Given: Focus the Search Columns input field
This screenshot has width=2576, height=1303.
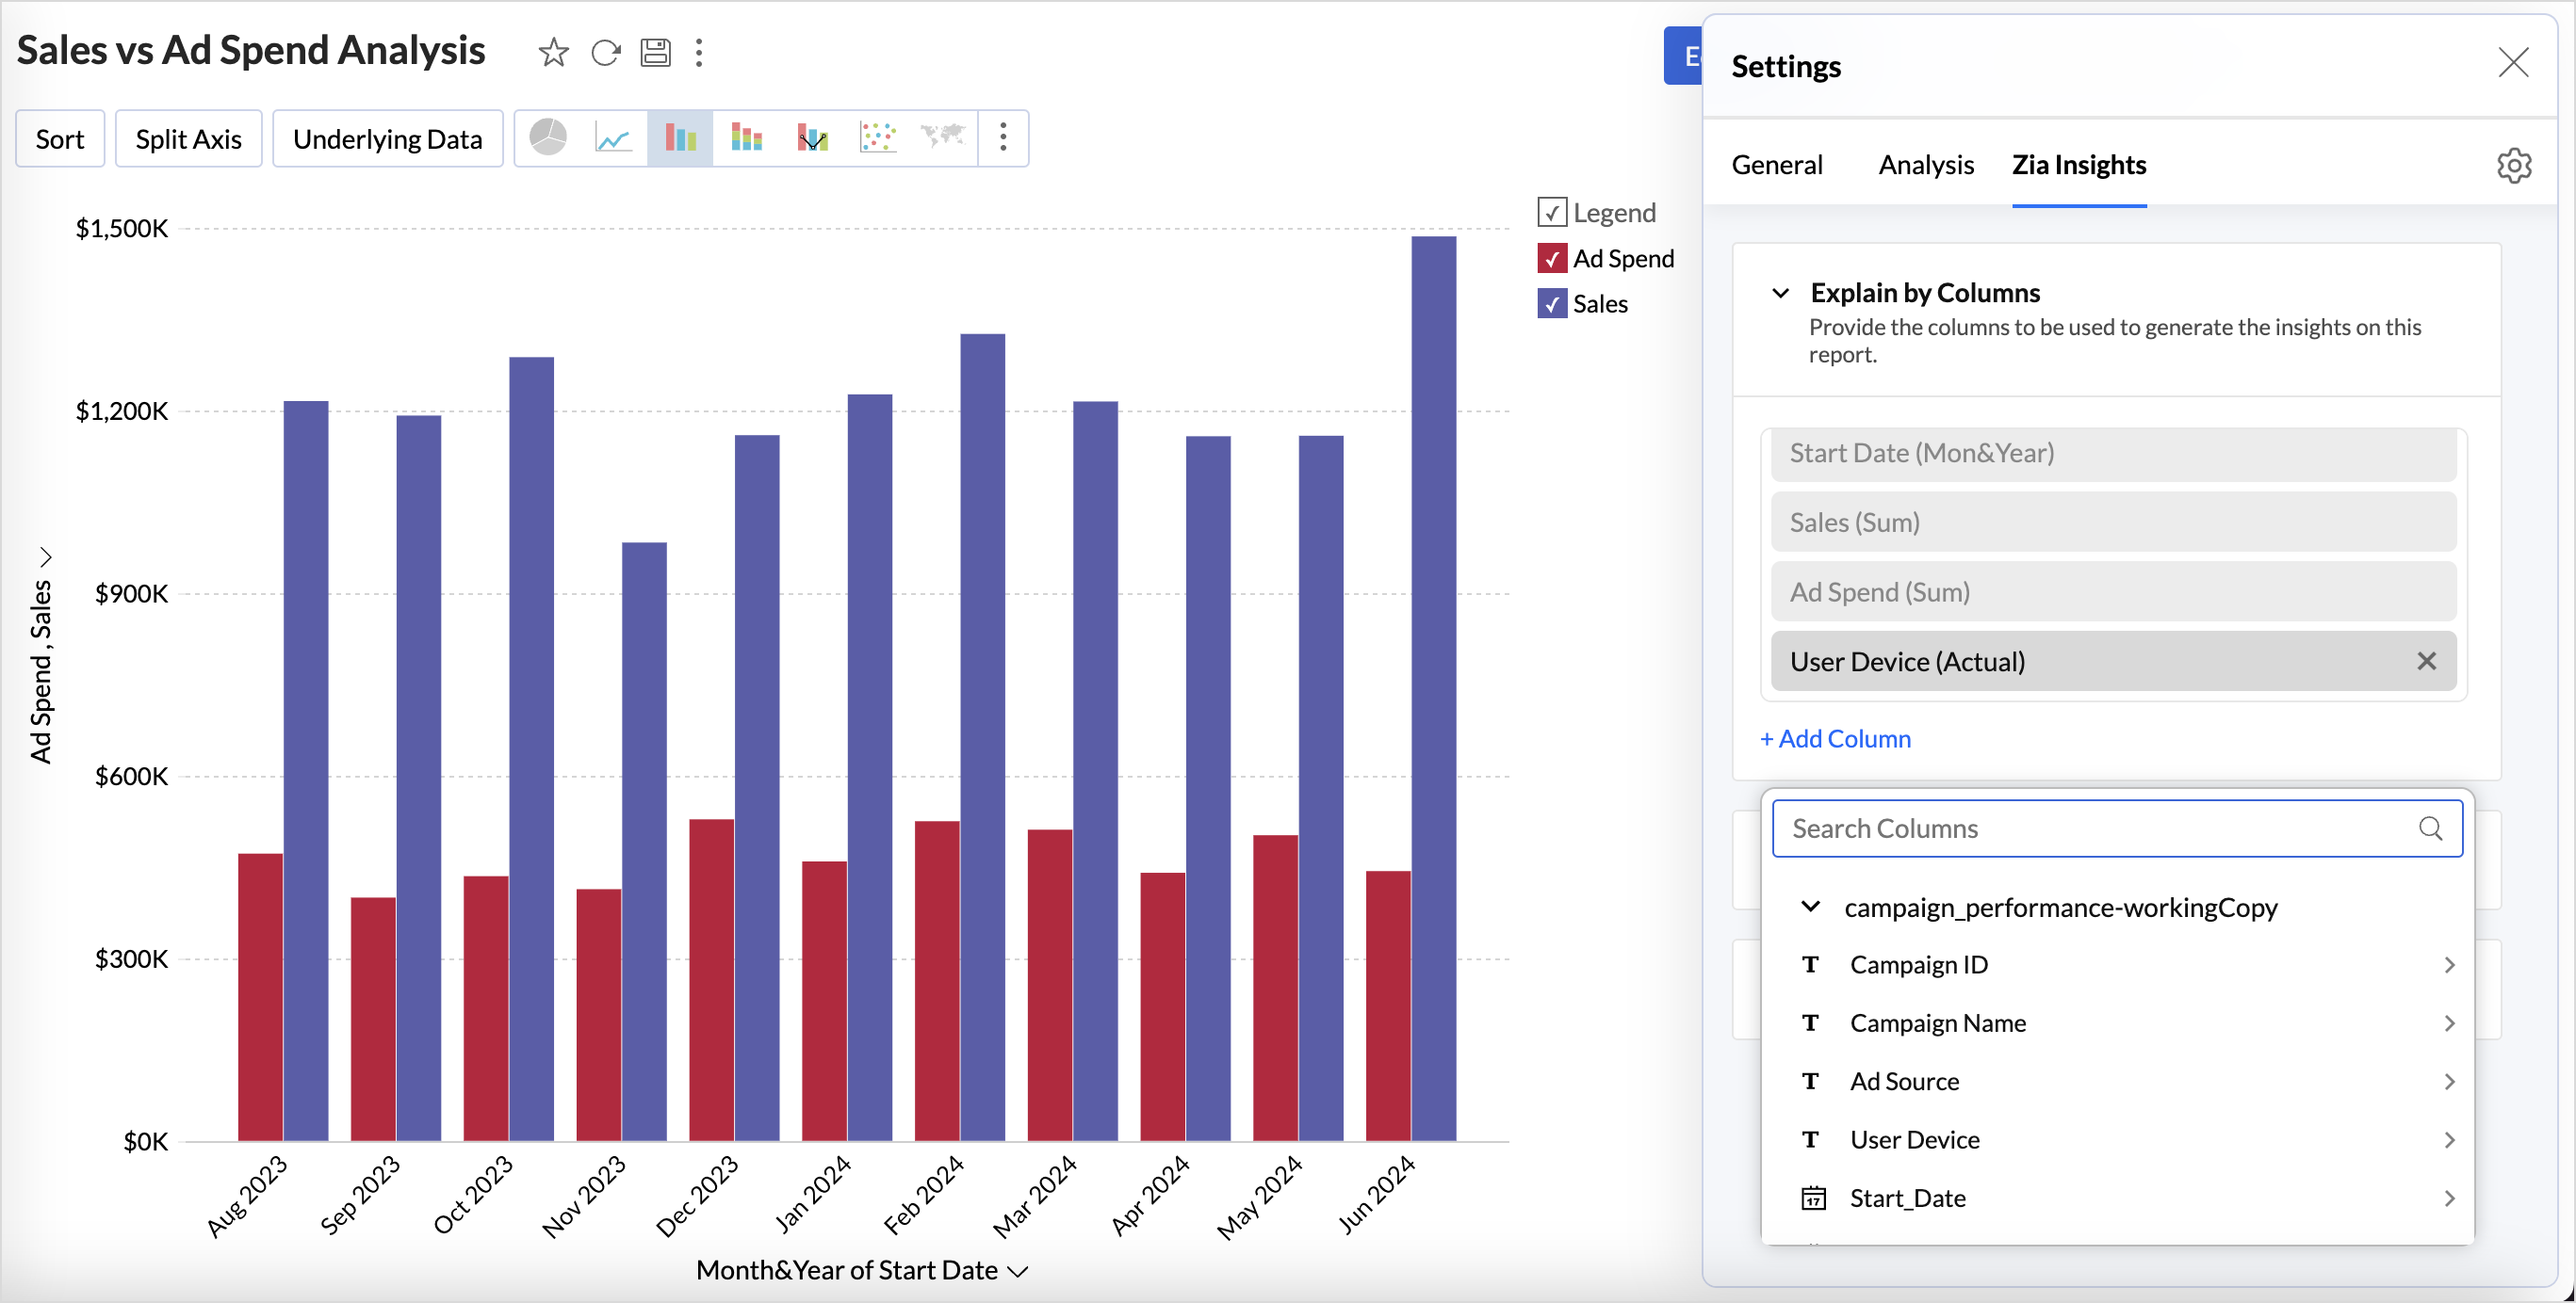Looking at the screenshot, I should (2098, 828).
